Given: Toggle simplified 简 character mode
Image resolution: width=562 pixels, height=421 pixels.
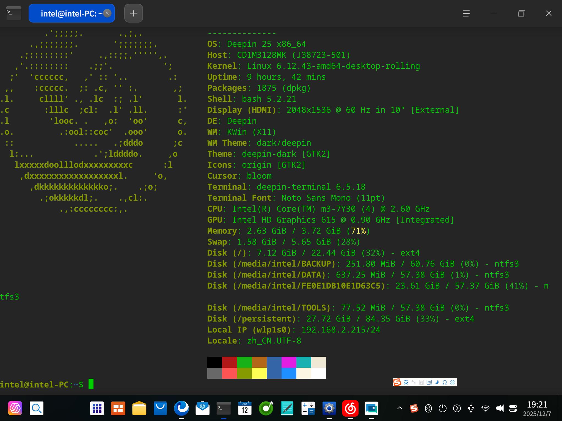Looking at the screenshot, I should coord(421,382).
